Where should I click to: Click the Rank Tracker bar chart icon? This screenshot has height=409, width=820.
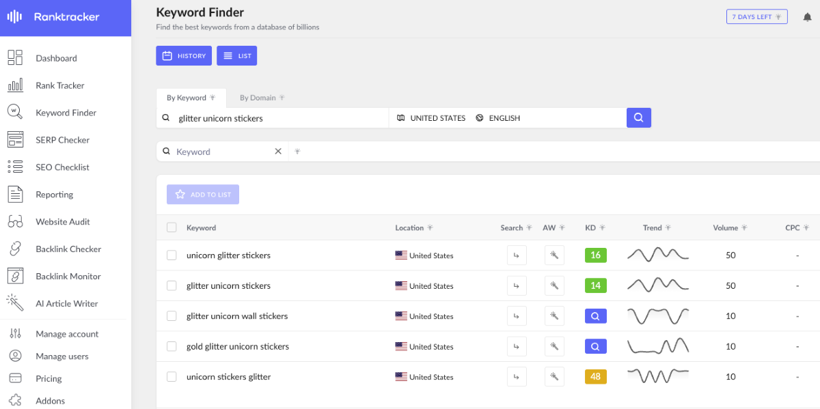(15, 85)
